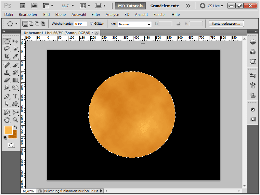Viewport: 260px width, 195px height.
Task: Collapse the tools panel with double arrow
Action: (x=4, y=31)
